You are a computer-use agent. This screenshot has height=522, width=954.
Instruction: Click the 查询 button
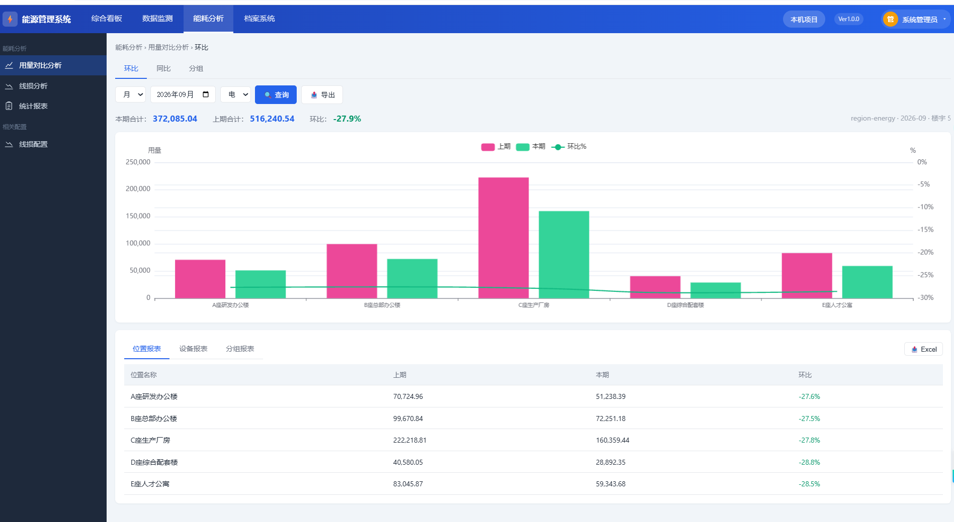coord(276,95)
